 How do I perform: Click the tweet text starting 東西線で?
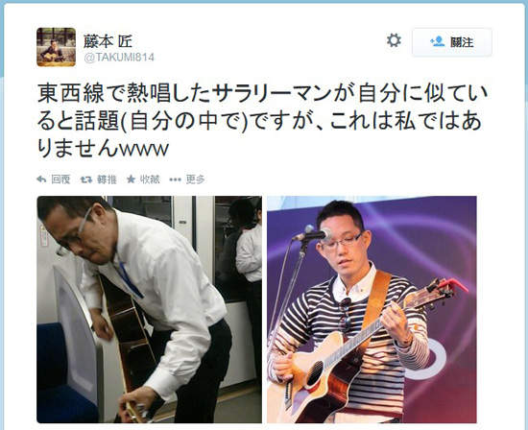pyautogui.click(x=263, y=121)
